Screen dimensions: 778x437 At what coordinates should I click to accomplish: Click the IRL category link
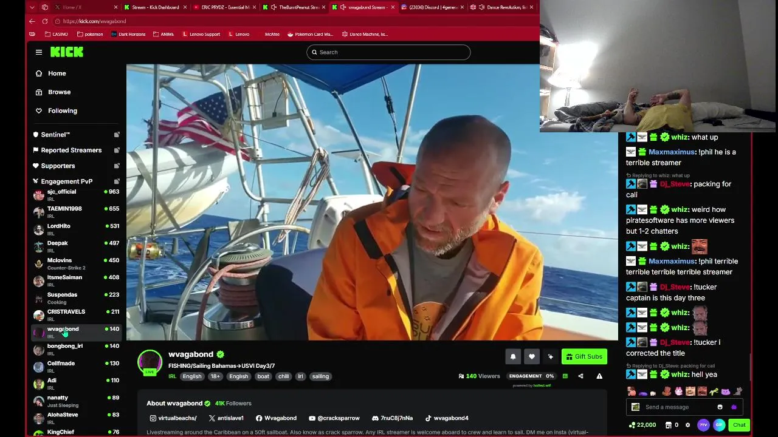[172, 376]
